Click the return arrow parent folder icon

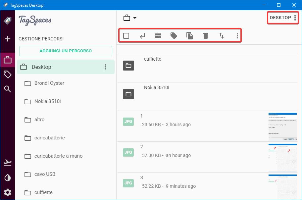tap(142, 36)
